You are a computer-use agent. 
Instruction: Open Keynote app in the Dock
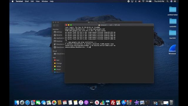click(x=108, y=102)
